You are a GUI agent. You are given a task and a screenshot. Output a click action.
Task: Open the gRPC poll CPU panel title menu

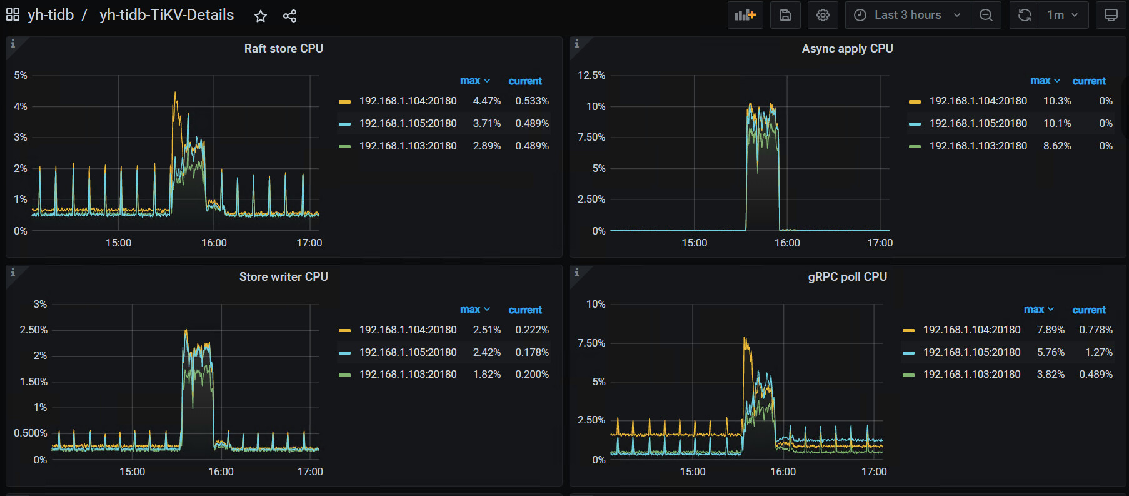[847, 276]
